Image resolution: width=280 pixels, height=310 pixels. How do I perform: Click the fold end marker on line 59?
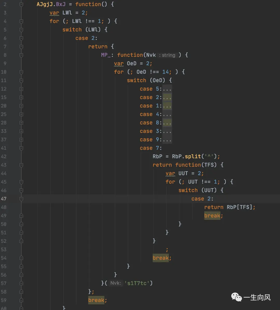pos(21,300)
